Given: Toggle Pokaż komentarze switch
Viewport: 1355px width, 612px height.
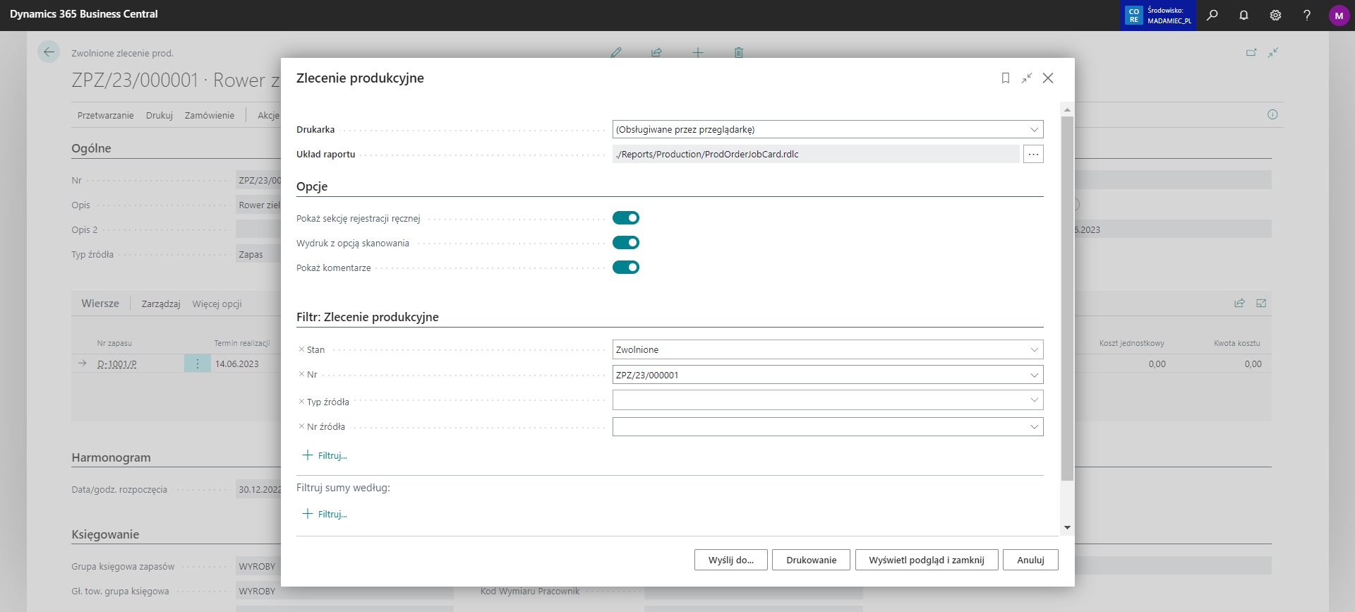Looking at the screenshot, I should coord(626,268).
